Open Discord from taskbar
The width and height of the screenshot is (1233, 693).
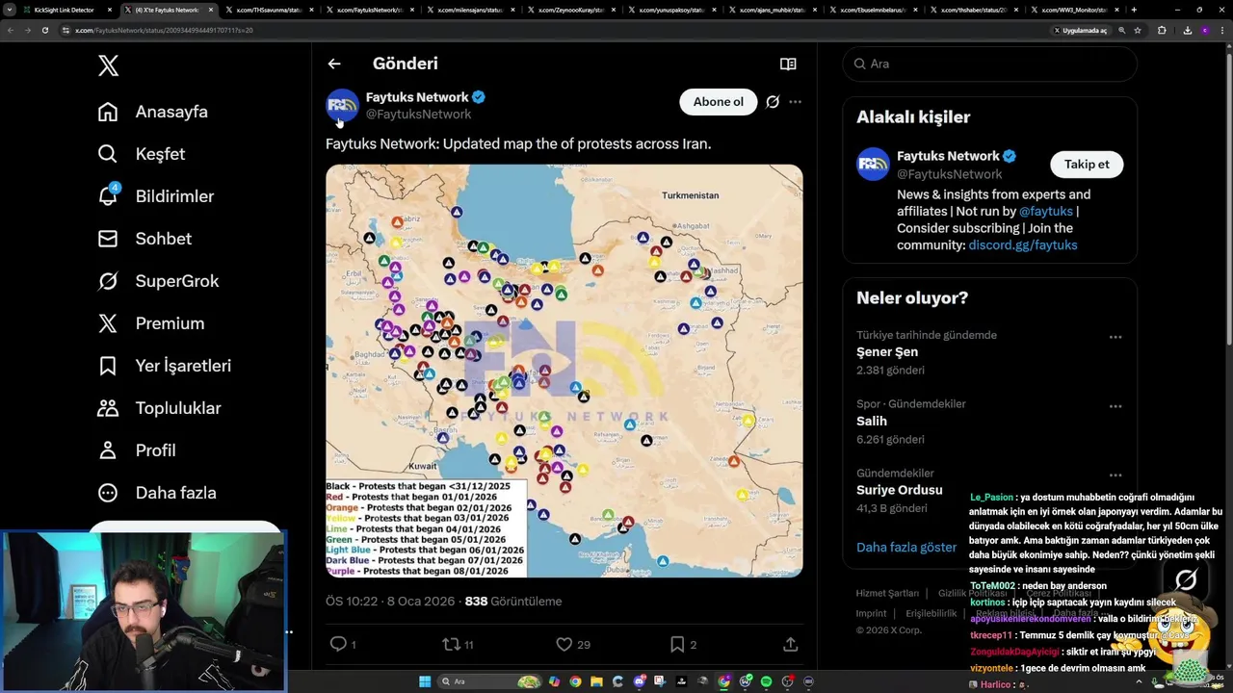[640, 681]
